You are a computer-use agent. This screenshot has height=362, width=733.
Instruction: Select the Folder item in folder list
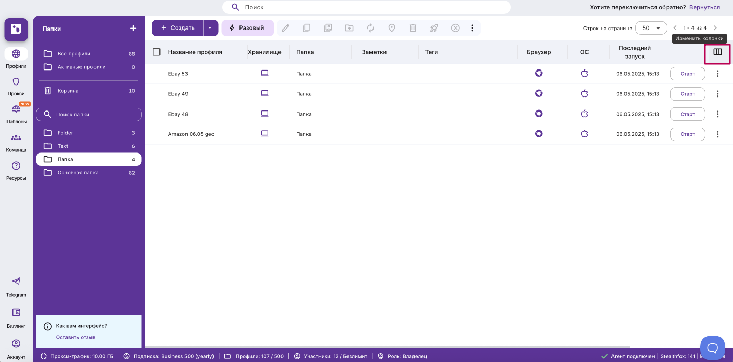coord(89,133)
